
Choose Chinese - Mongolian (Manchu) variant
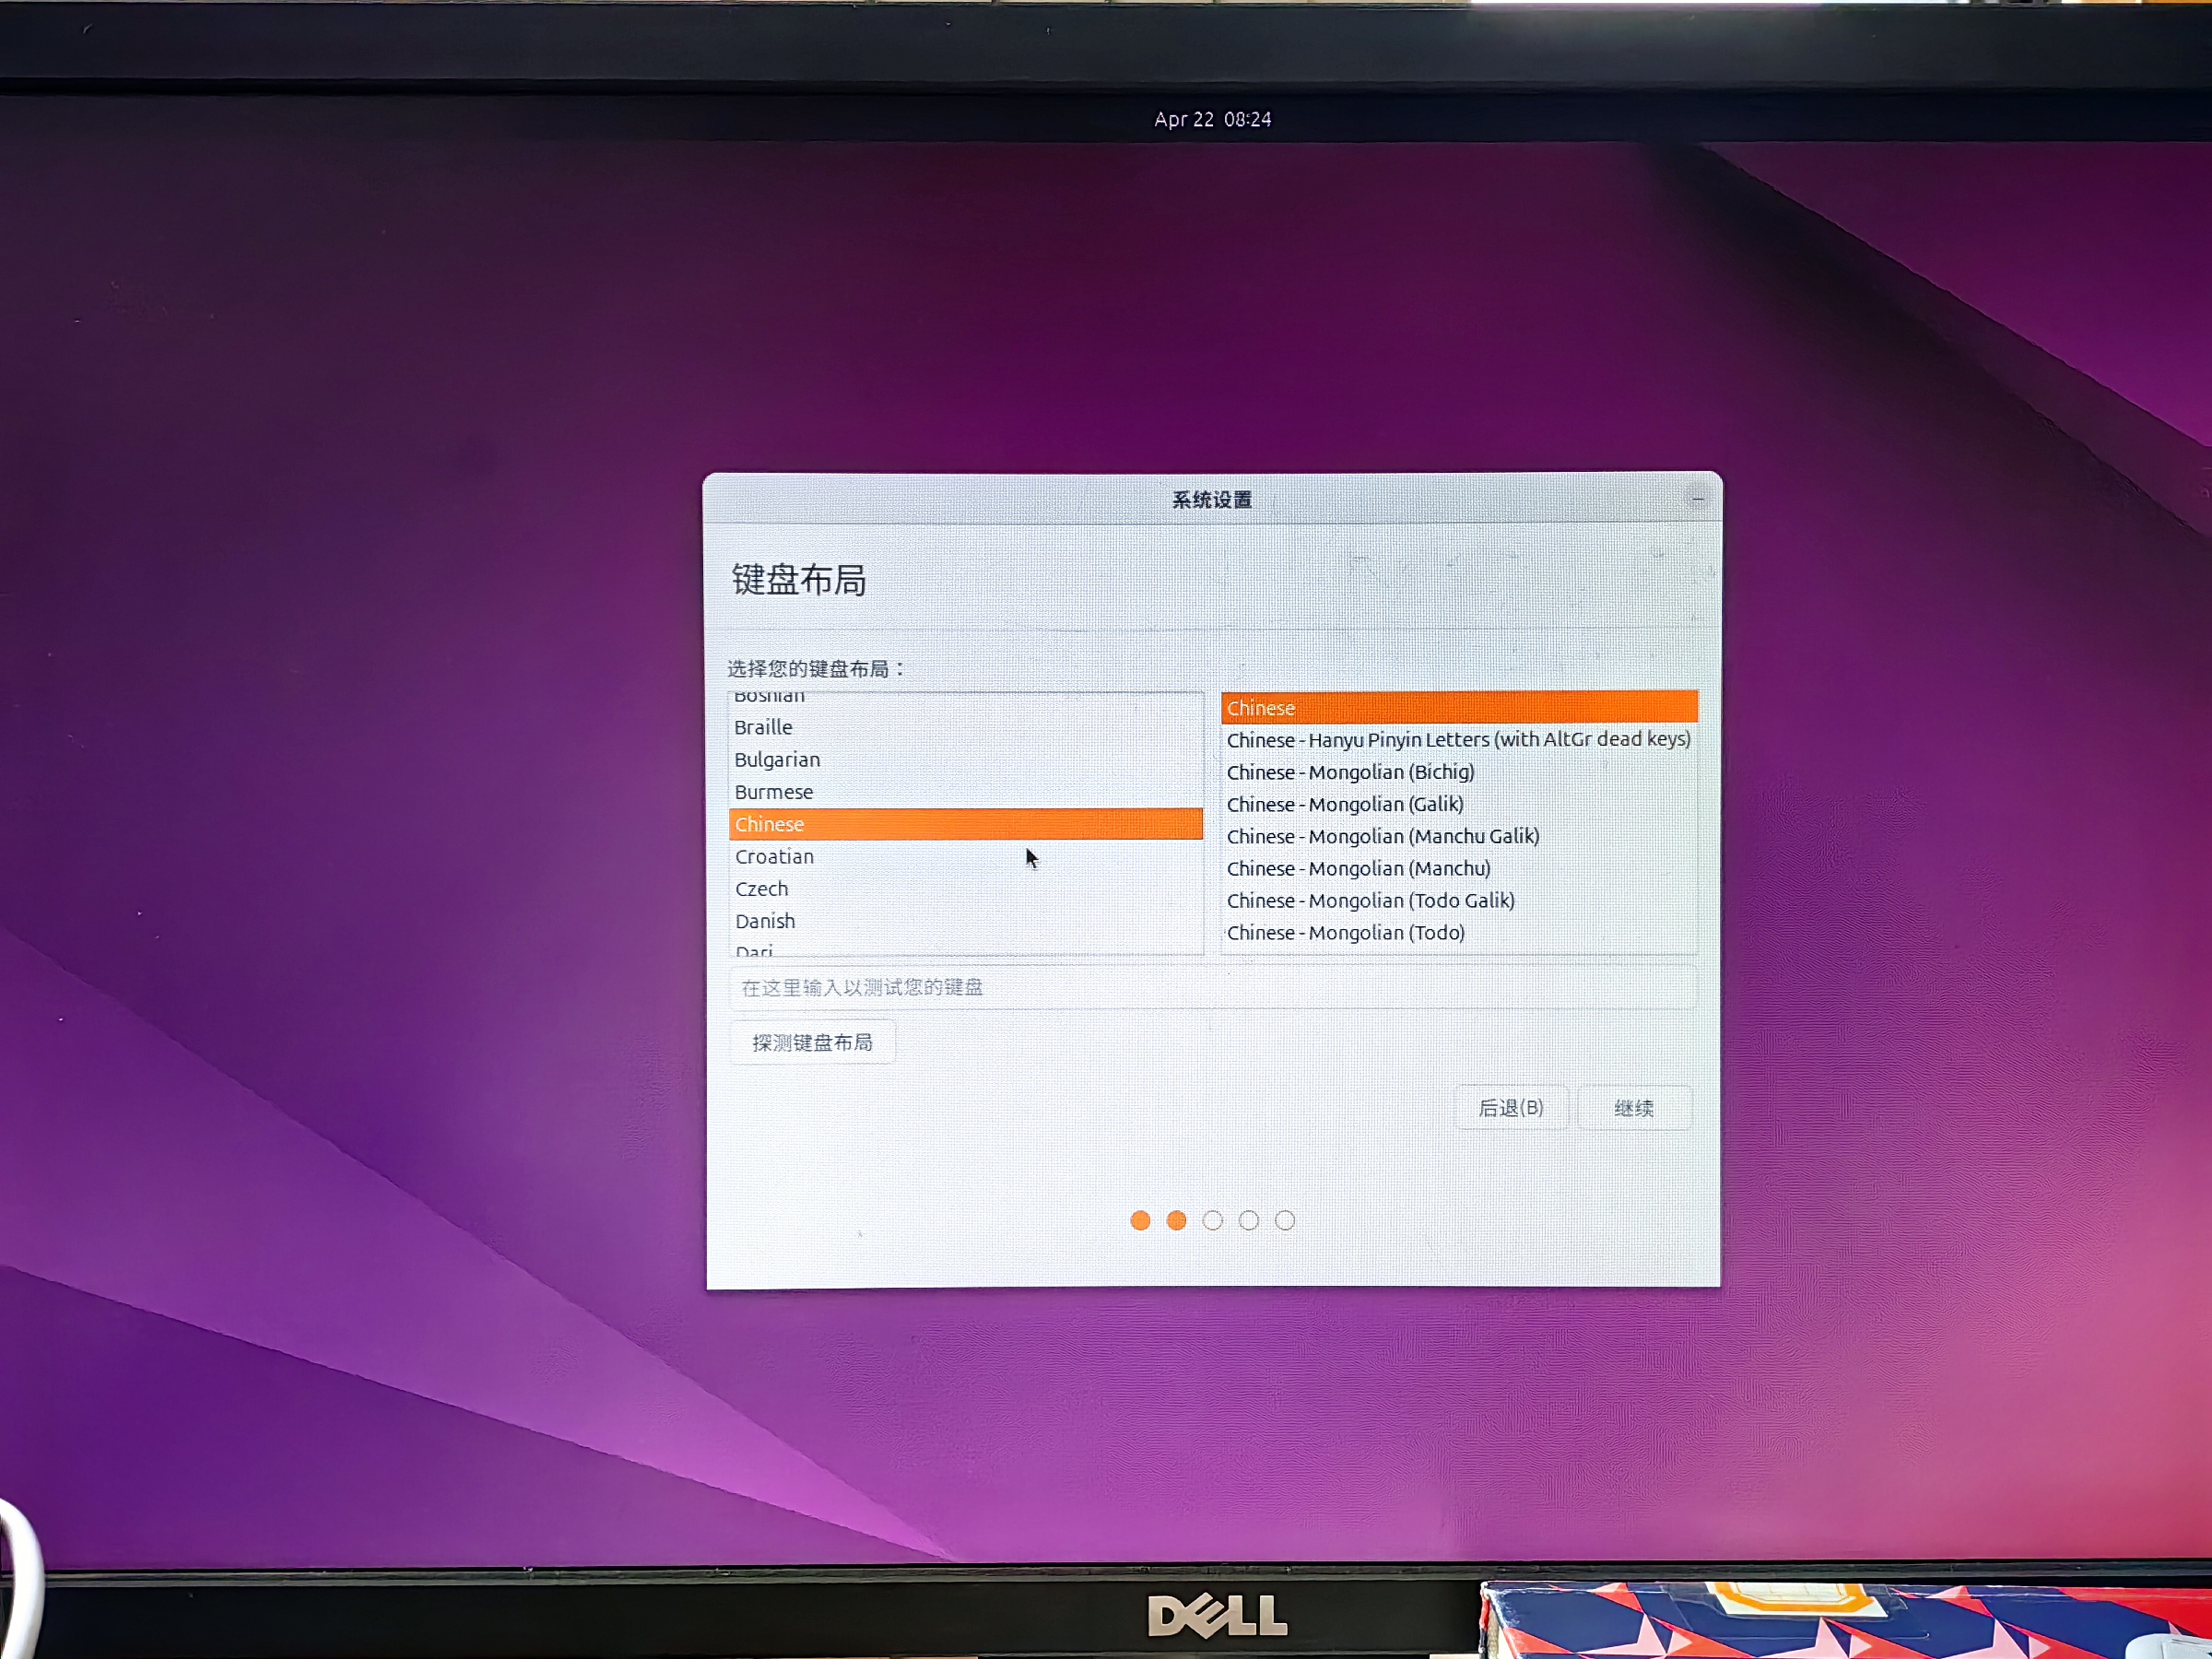1358,868
